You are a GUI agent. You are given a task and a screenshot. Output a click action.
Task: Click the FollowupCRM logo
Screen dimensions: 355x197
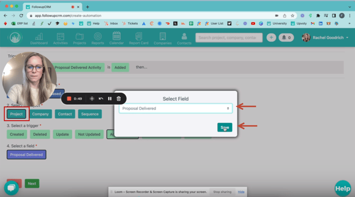[x=15, y=38]
